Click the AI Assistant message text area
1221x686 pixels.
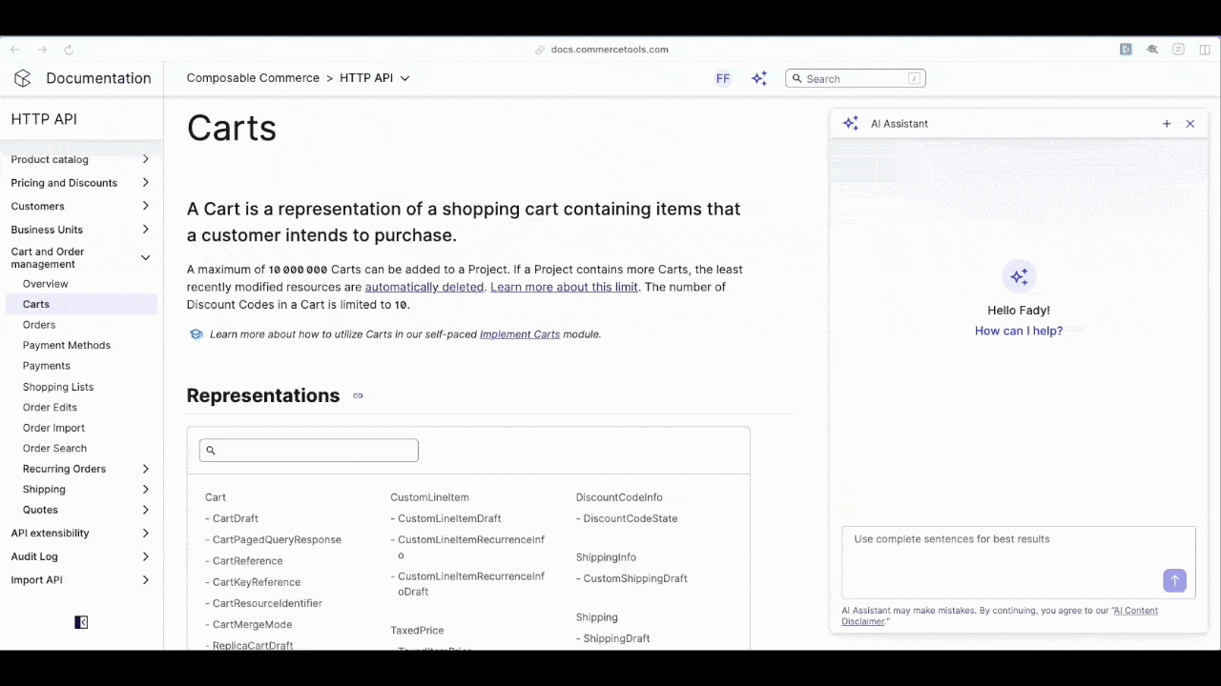(1018, 562)
